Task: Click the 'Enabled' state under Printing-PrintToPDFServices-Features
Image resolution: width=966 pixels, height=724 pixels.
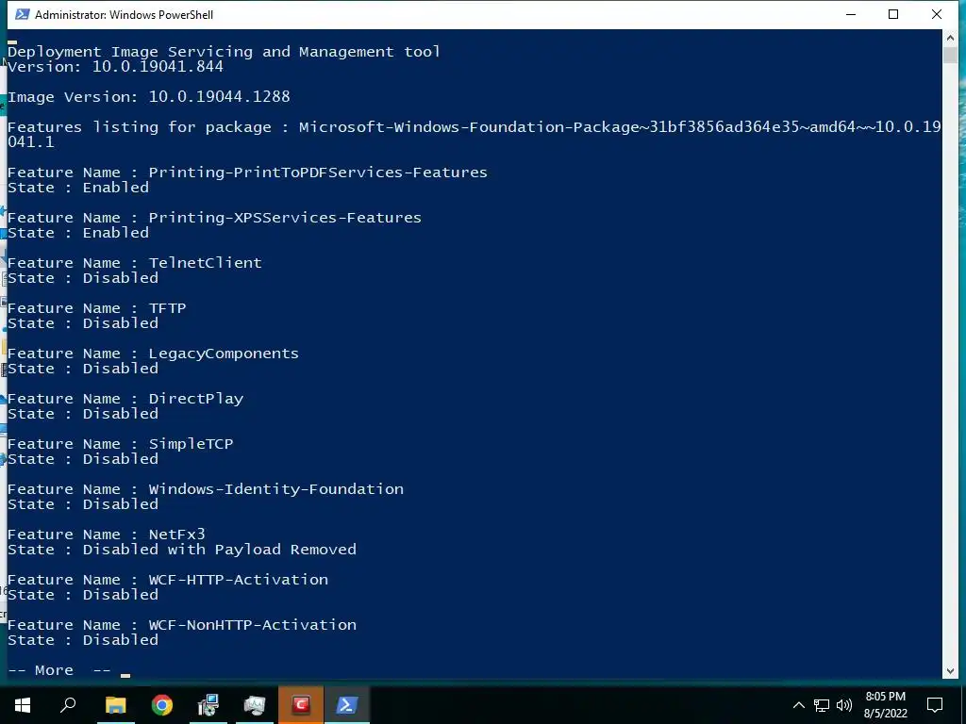Action: (116, 188)
